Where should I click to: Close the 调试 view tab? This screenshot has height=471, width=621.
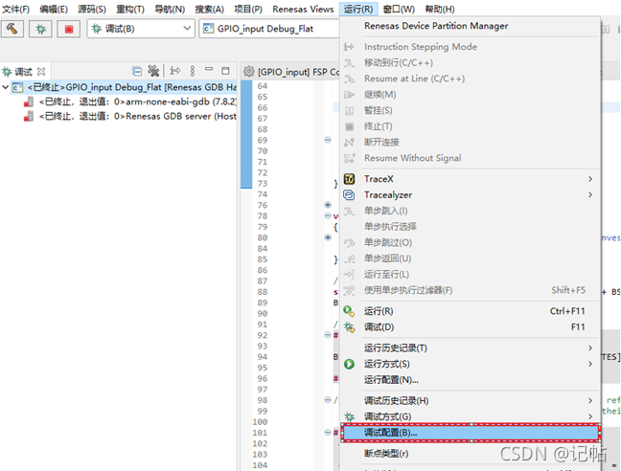[x=41, y=72]
